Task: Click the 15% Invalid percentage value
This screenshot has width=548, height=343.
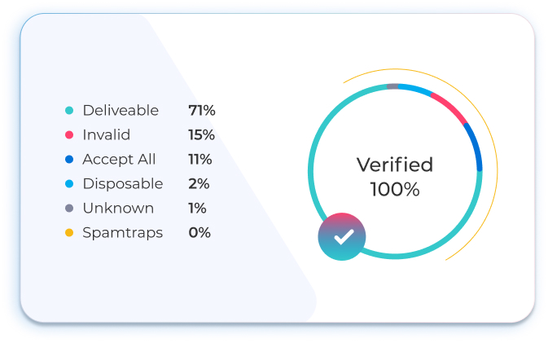Action: pos(201,135)
